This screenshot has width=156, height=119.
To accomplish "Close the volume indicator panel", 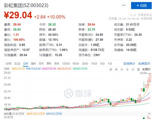I will point(149,114).
